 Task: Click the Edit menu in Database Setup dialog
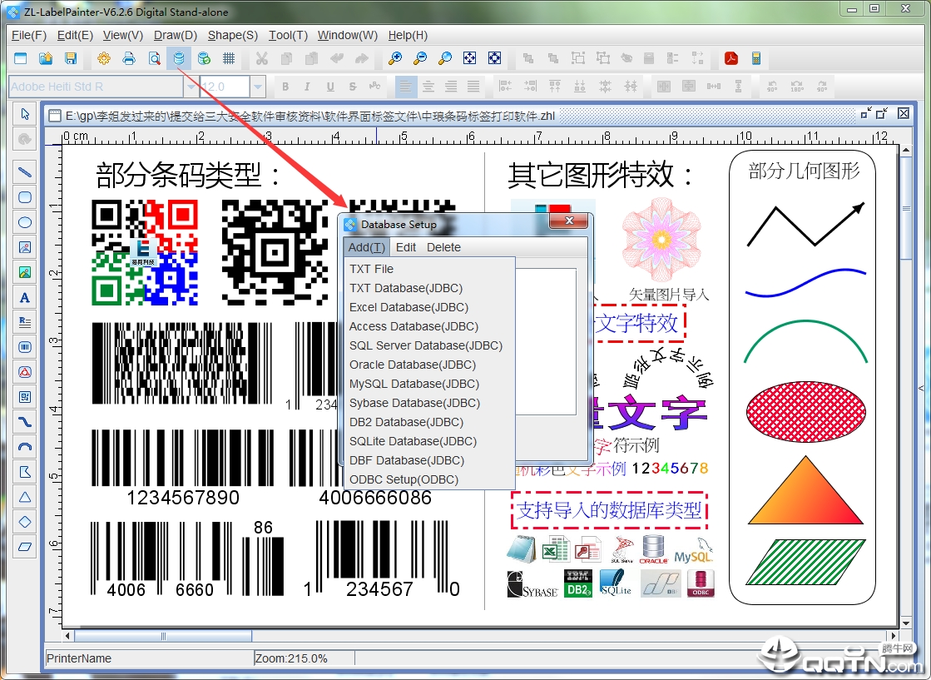tap(406, 246)
